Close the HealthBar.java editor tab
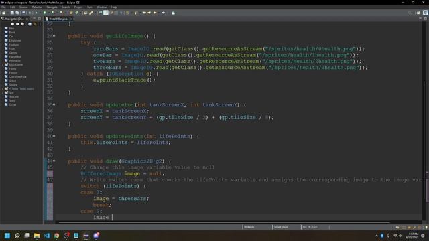 pos(70,19)
